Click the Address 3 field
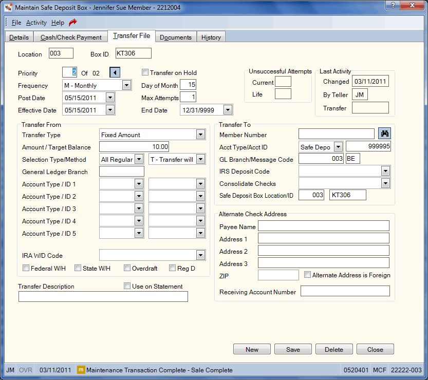This screenshot has height=380, width=428. point(324,263)
